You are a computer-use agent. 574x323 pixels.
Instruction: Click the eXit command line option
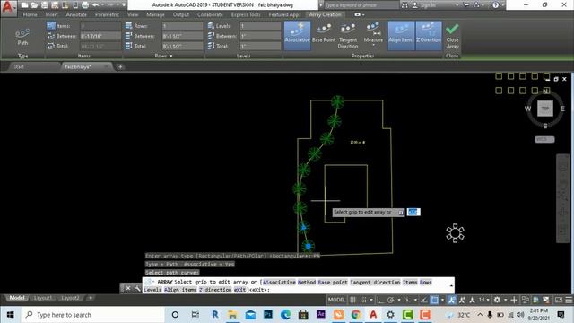coord(239,290)
